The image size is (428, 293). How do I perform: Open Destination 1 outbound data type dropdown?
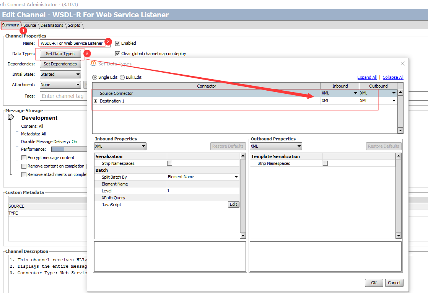click(x=394, y=101)
